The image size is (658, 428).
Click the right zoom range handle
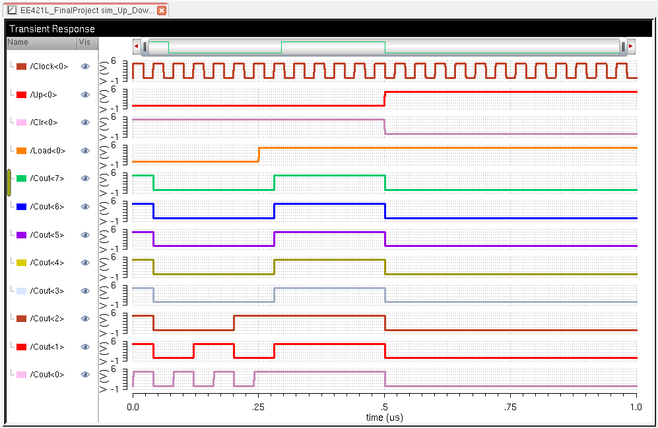tap(623, 47)
